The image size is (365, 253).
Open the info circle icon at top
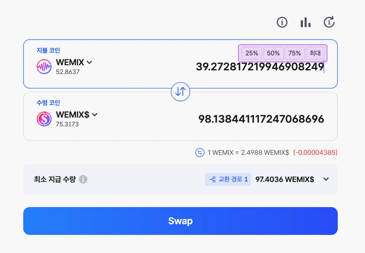click(282, 22)
